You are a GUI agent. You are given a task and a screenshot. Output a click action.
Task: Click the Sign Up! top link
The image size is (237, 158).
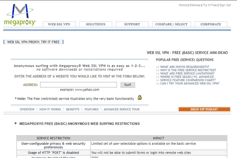point(225,5)
